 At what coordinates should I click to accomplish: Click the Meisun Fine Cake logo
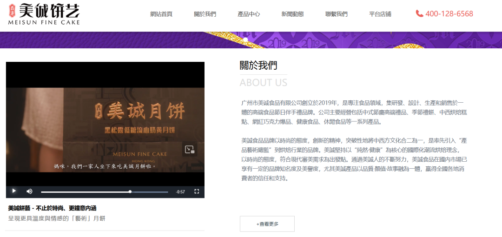tap(44, 14)
